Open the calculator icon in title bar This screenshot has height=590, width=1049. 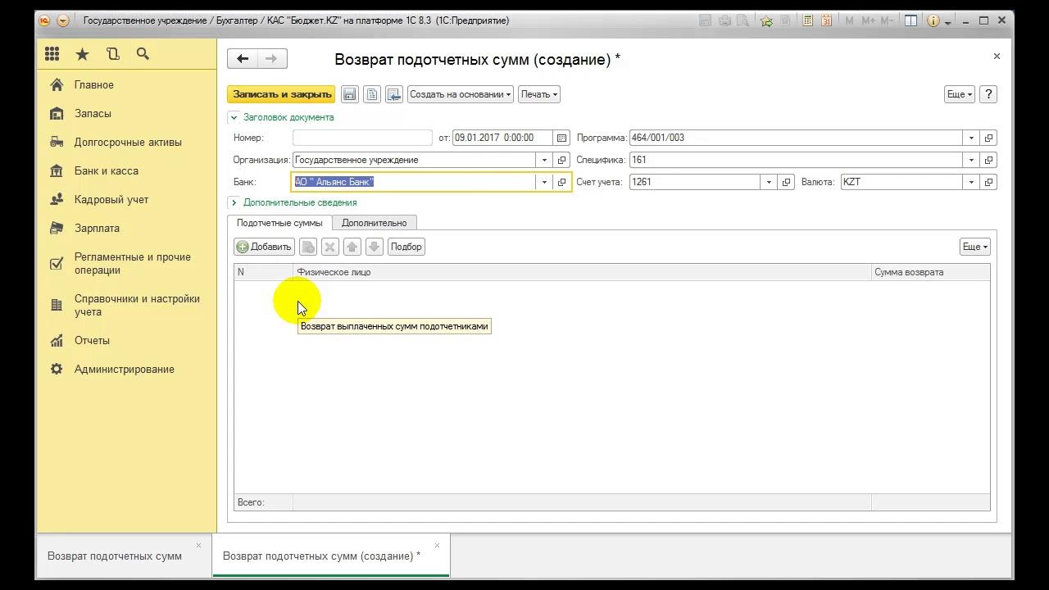[808, 21]
